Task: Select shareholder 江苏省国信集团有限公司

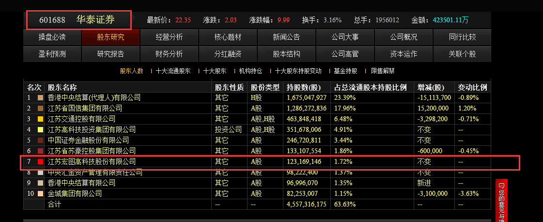Action: [85, 109]
